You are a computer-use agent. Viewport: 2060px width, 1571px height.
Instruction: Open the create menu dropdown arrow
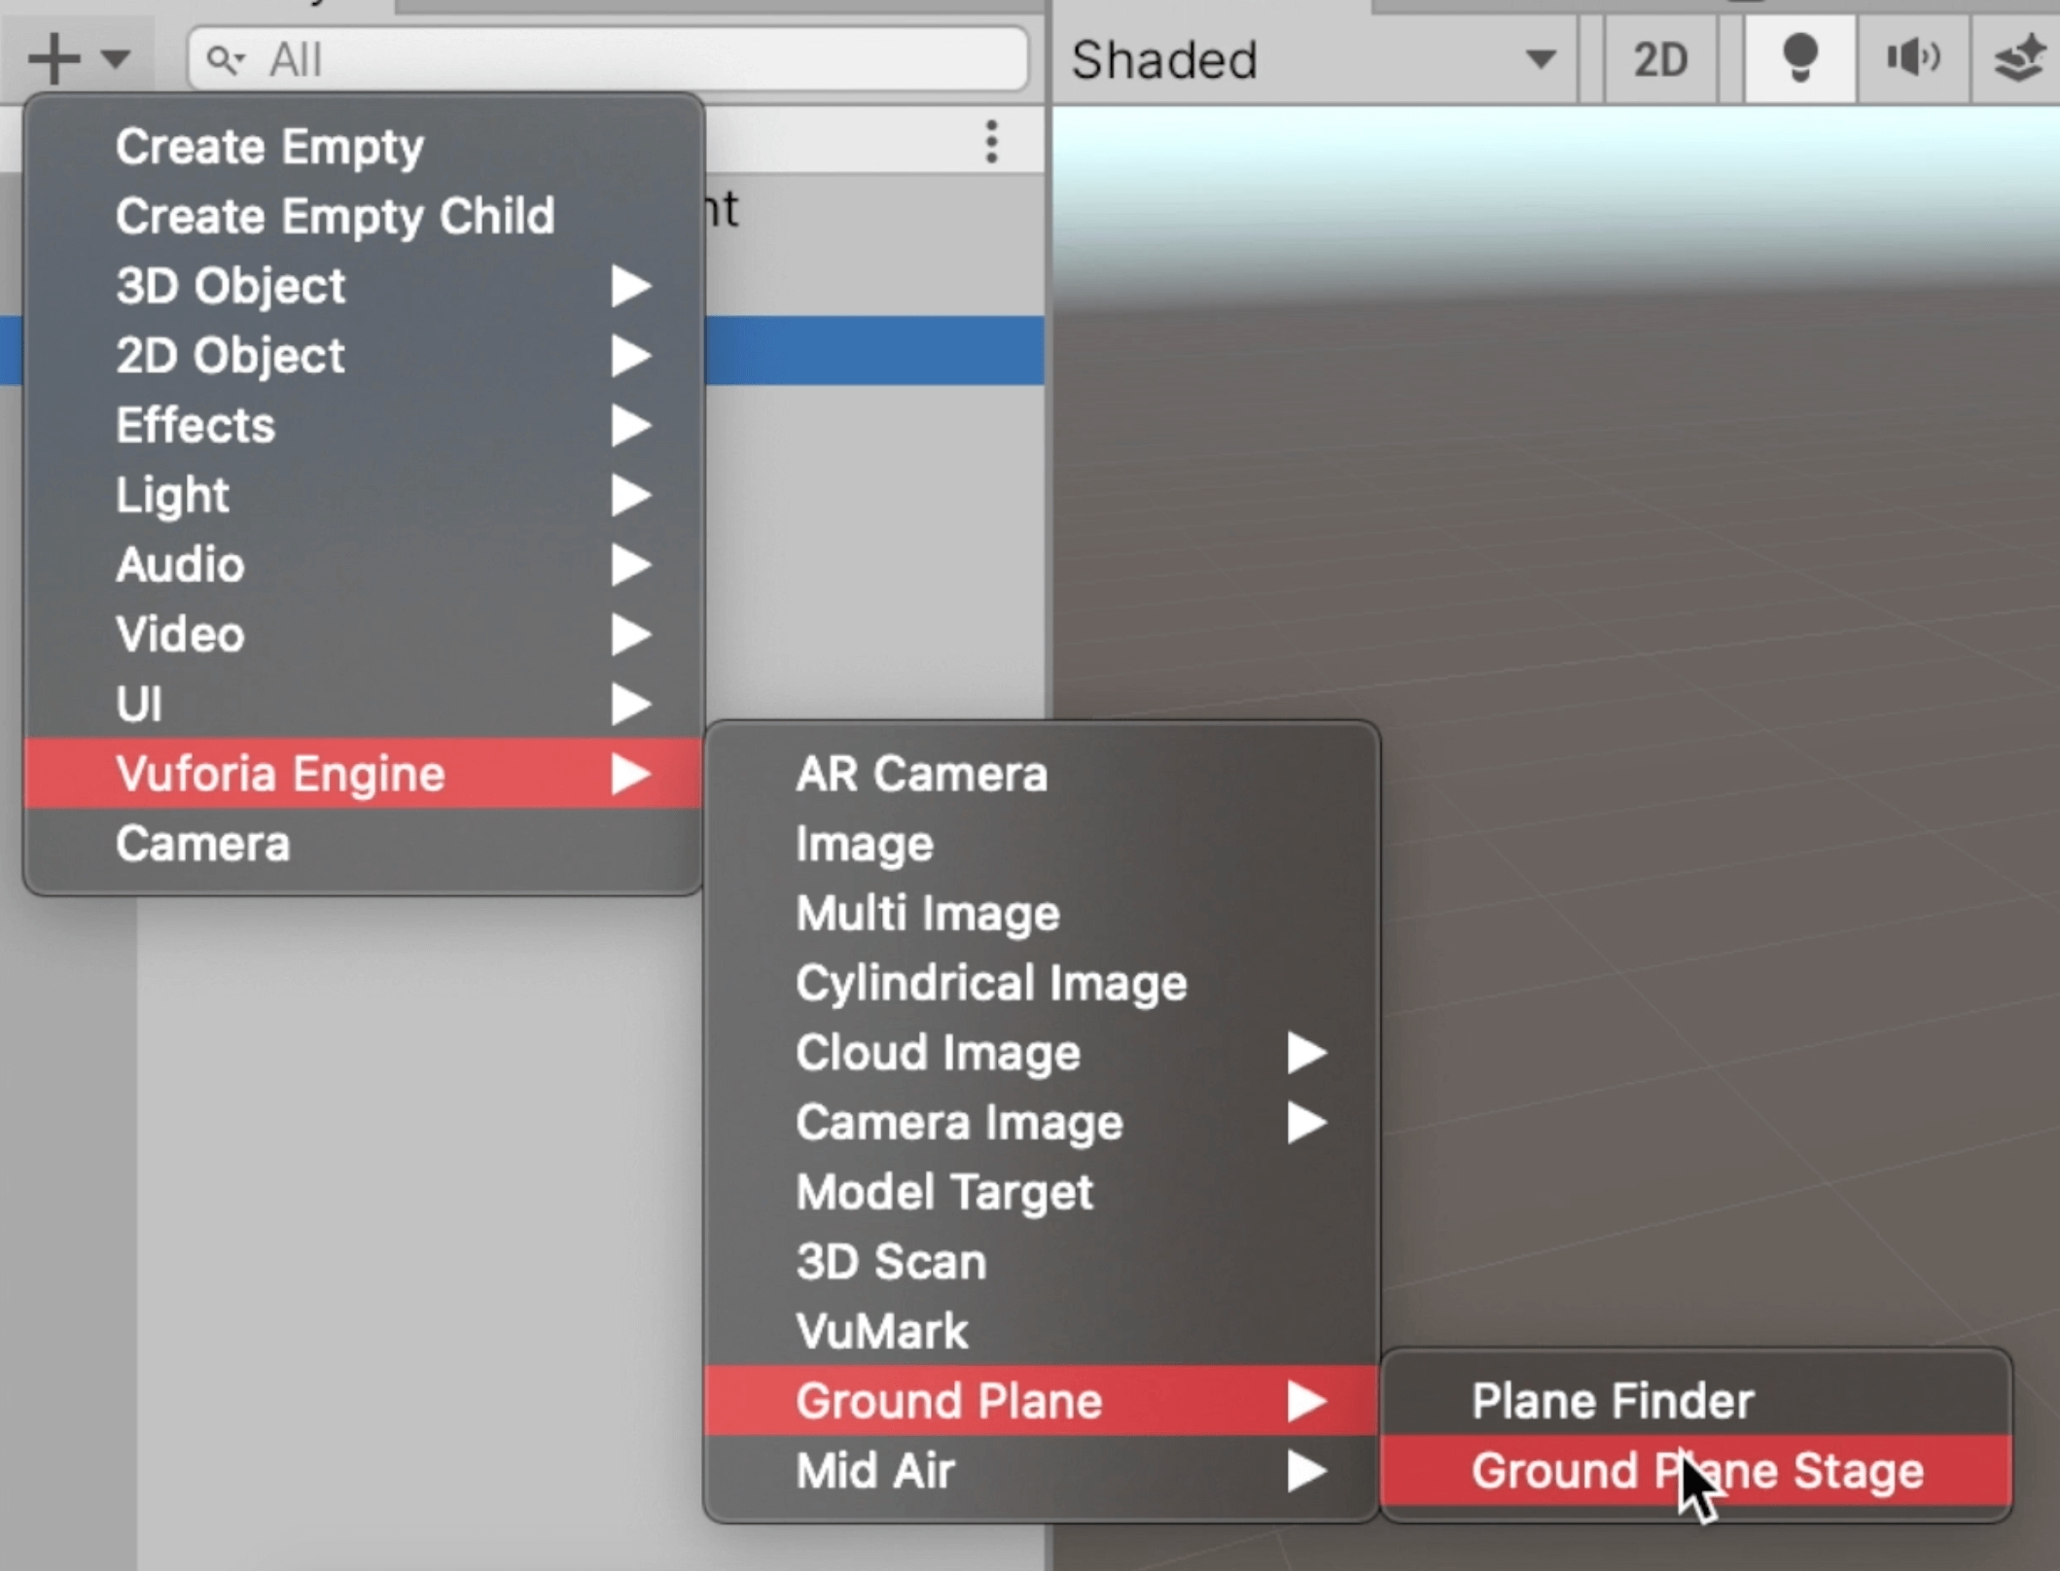coord(116,60)
